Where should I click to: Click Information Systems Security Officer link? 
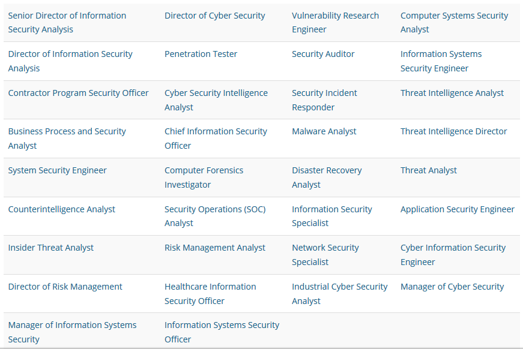(x=222, y=332)
